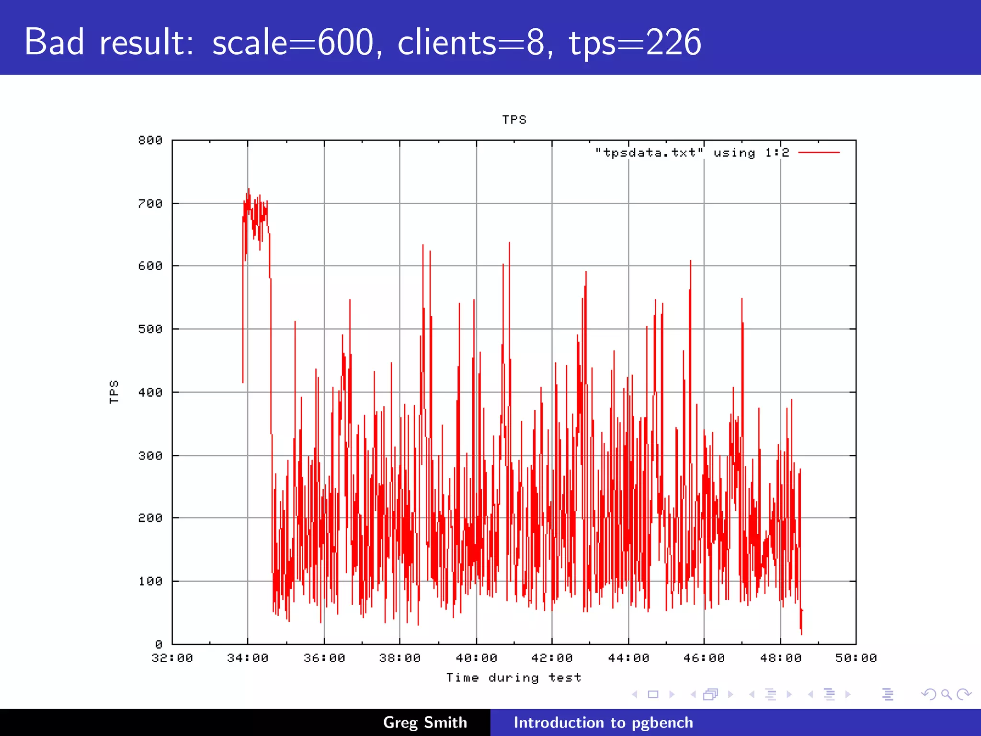Click the slide rectangle icon in navigation bar
This screenshot has width=981, height=736.
click(x=653, y=694)
